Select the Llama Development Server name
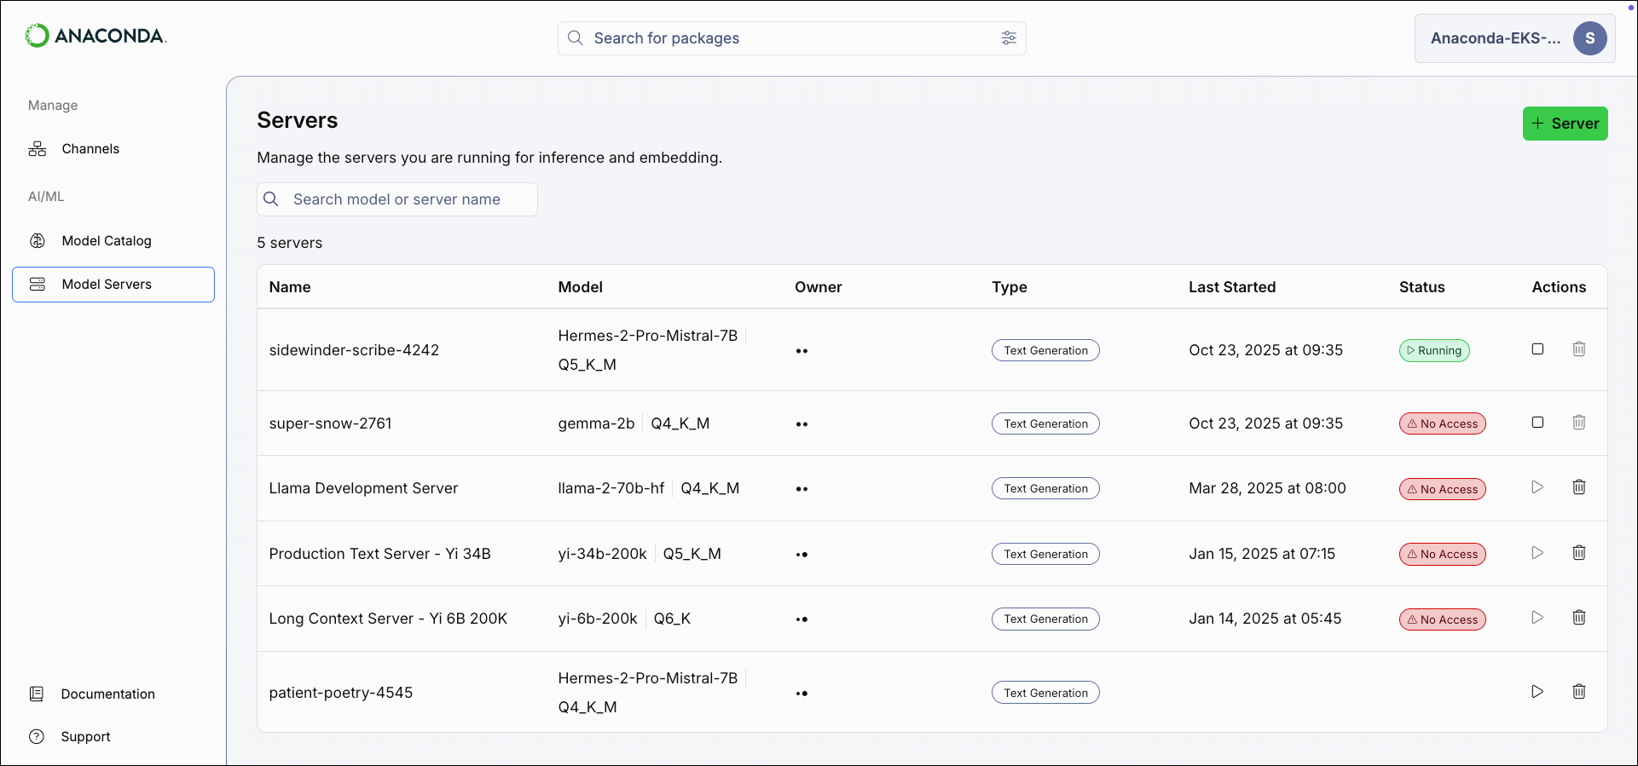 coord(364,488)
